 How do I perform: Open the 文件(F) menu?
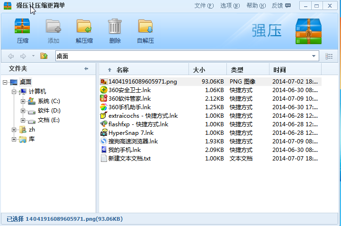(204, 5)
